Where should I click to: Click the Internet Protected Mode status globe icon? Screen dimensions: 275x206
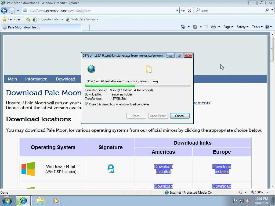pyautogui.click(x=167, y=193)
